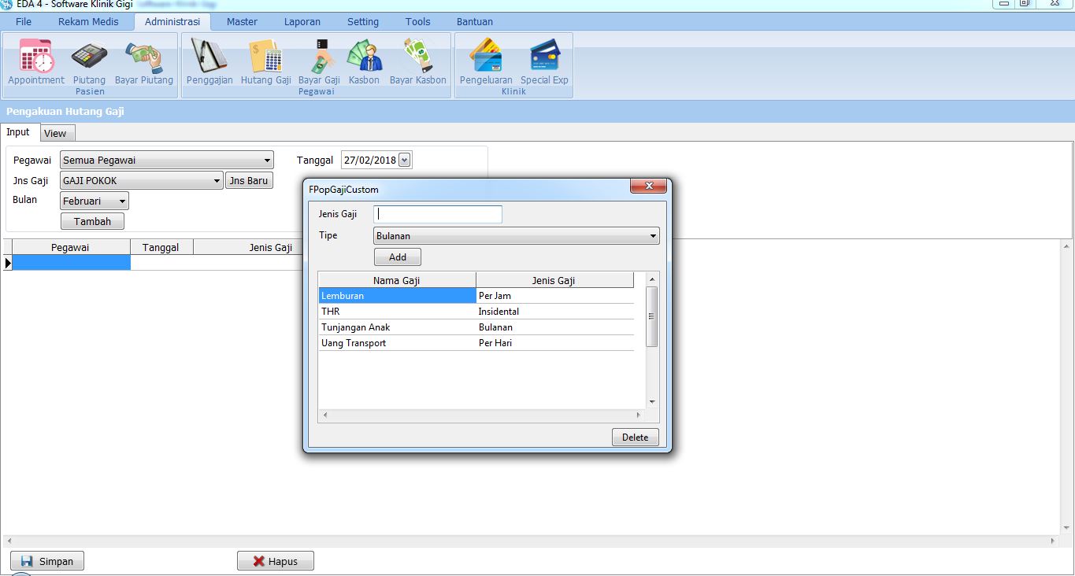Focus the Jenis Gaji text field
The width and height of the screenshot is (1075, 576).
pyautogui.click(x=438, y=215)
